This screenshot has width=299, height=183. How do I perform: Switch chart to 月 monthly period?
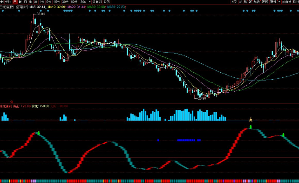[25, 2]
